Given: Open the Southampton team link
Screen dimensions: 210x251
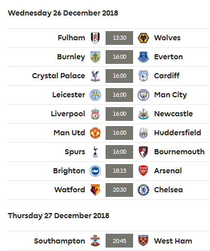Looking at the screenshot, I should [x=60, y=241].
